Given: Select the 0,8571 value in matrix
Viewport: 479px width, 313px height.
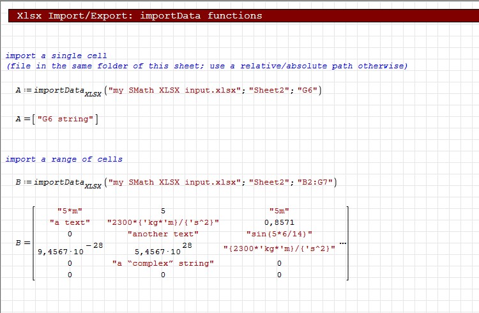Looking at the screenshot, I should tap(279, 222).
